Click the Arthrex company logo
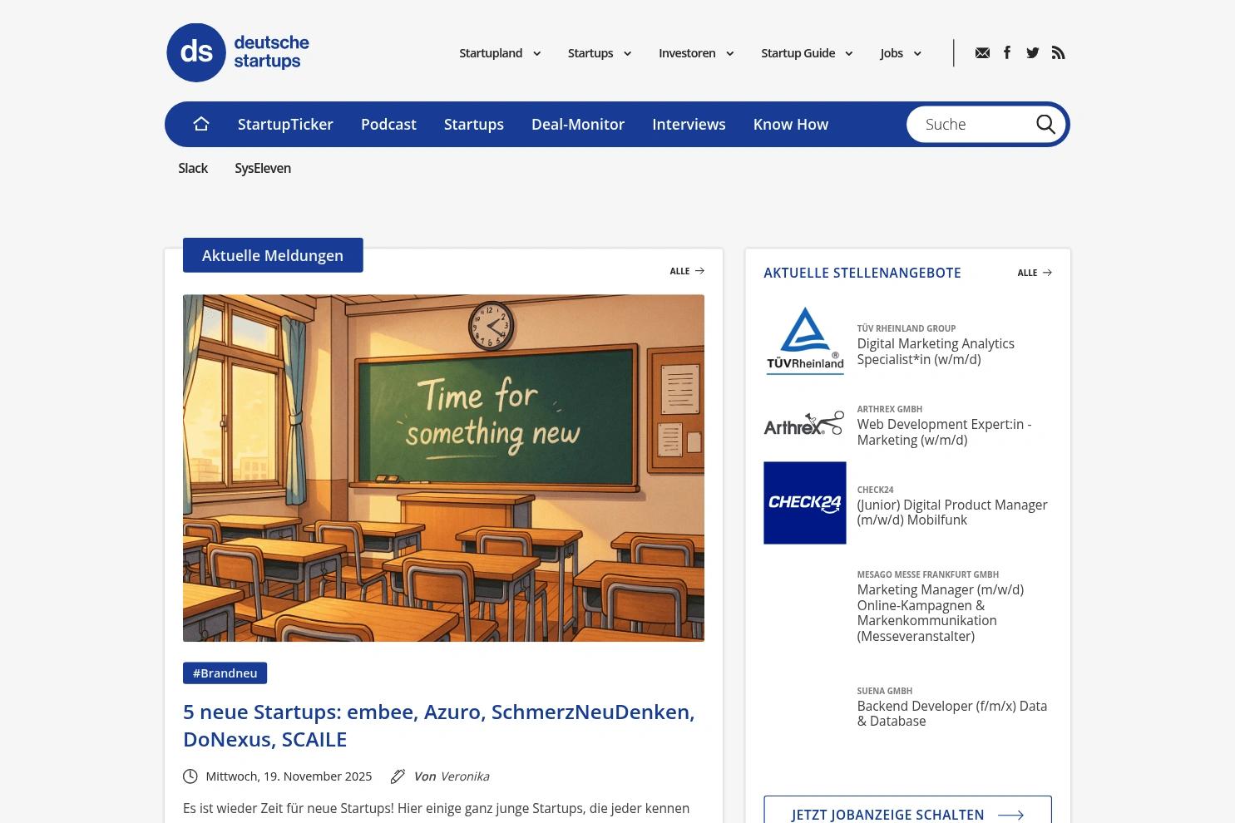The image size is (1235, 823). (x=804, y=424)
